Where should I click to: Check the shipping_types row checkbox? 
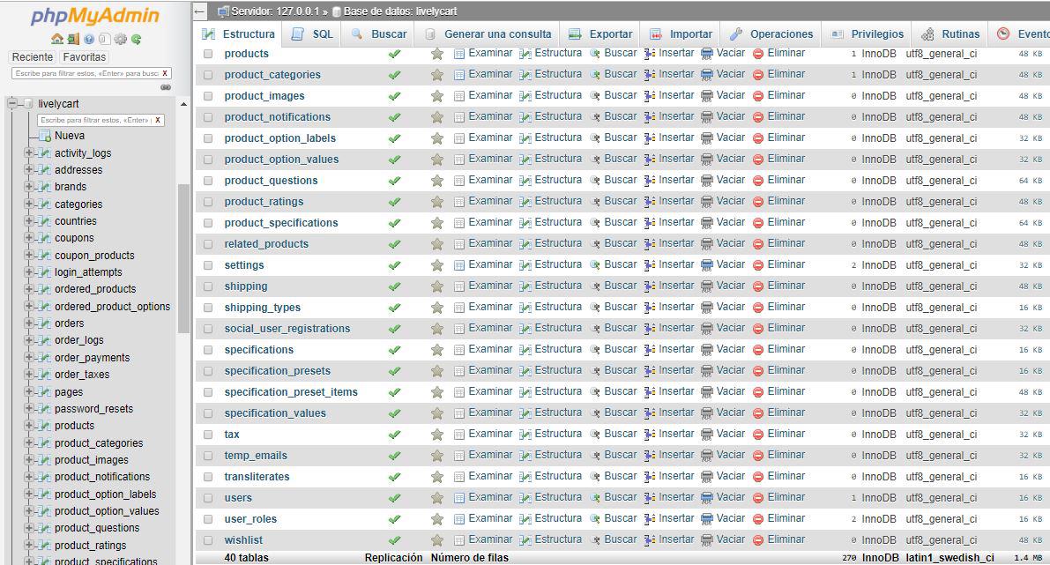pyautogui.click(x=208, y=308)
